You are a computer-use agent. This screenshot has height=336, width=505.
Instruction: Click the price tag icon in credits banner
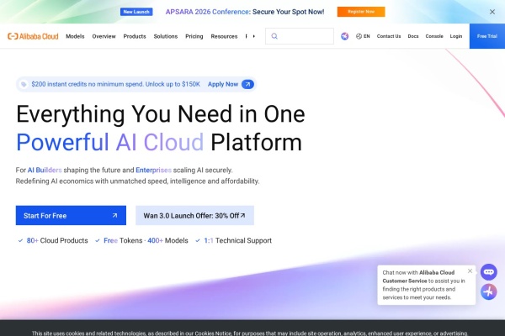click(24, 84)
